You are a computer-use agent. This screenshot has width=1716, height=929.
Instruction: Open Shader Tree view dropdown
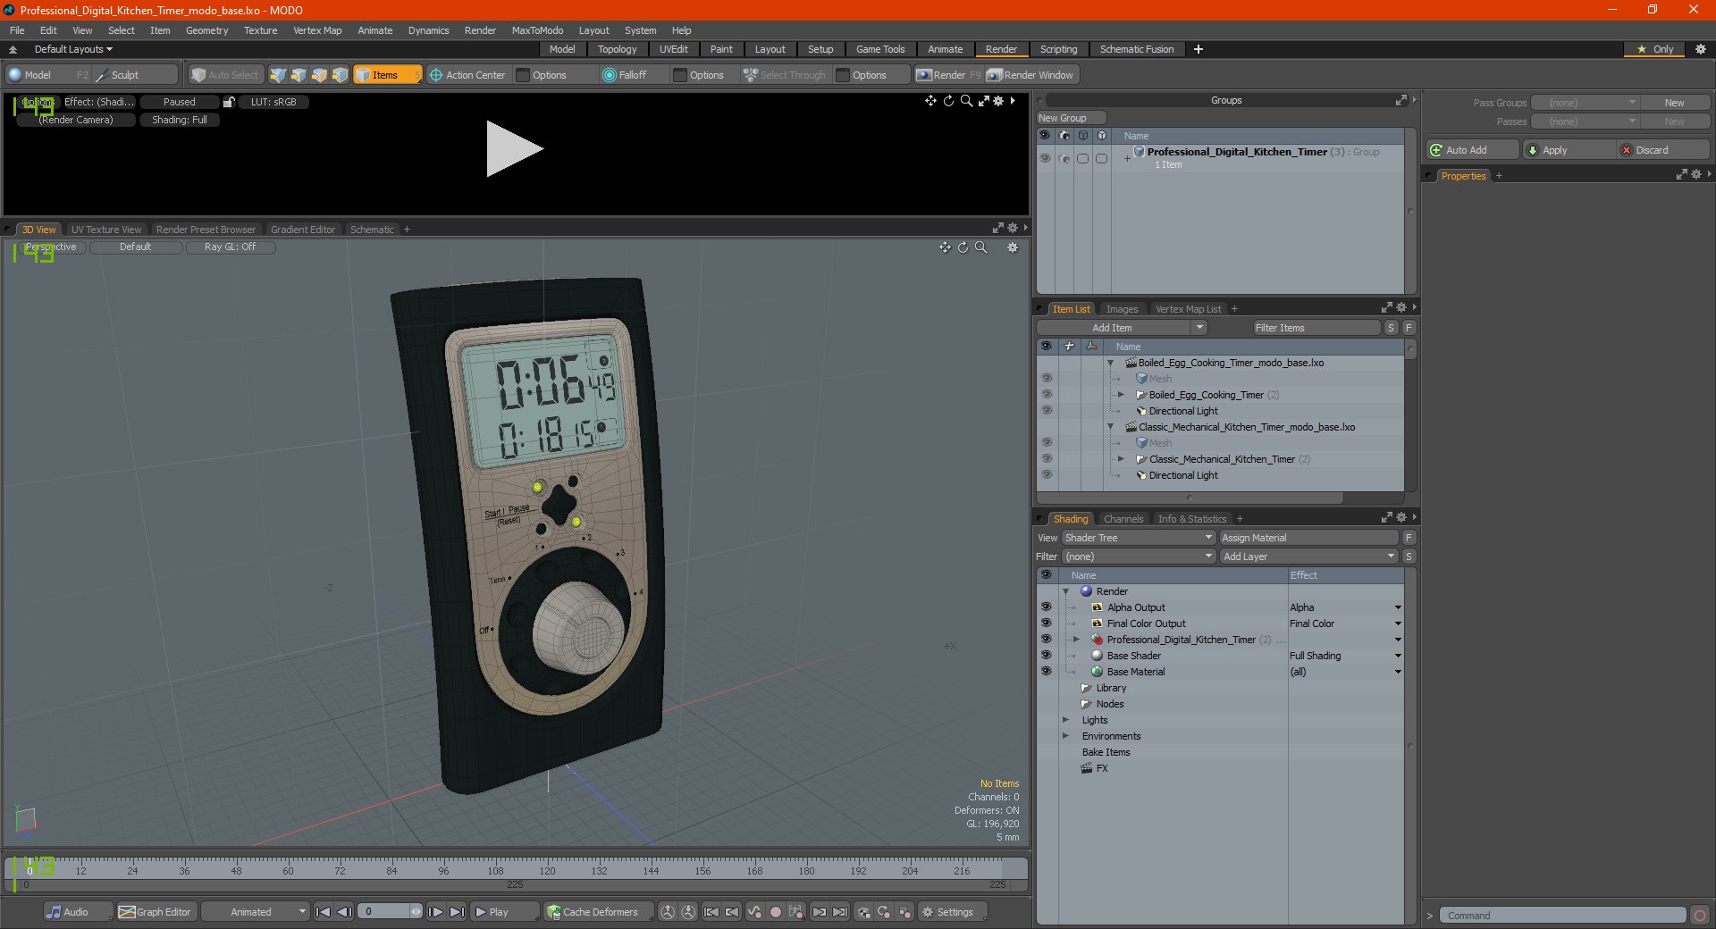pyautogui.click(x=1139, y=538)
